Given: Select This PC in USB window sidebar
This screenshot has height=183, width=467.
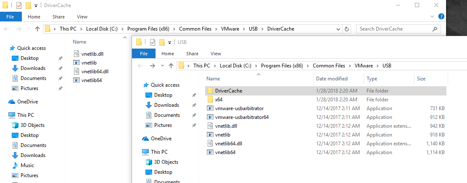Looking at the screenshot, I should (159, 152).
